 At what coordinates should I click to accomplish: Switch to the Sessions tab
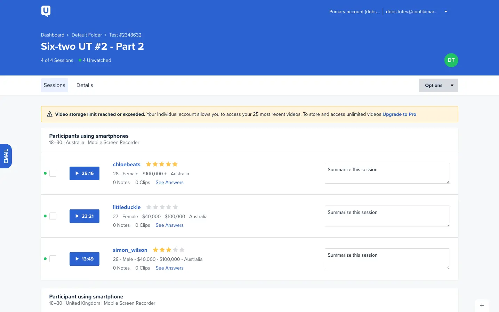click(54, 85)
